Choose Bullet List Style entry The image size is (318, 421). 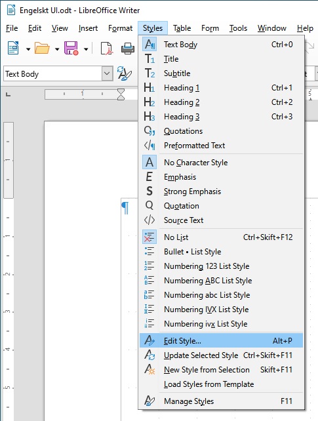click(222, 252)
